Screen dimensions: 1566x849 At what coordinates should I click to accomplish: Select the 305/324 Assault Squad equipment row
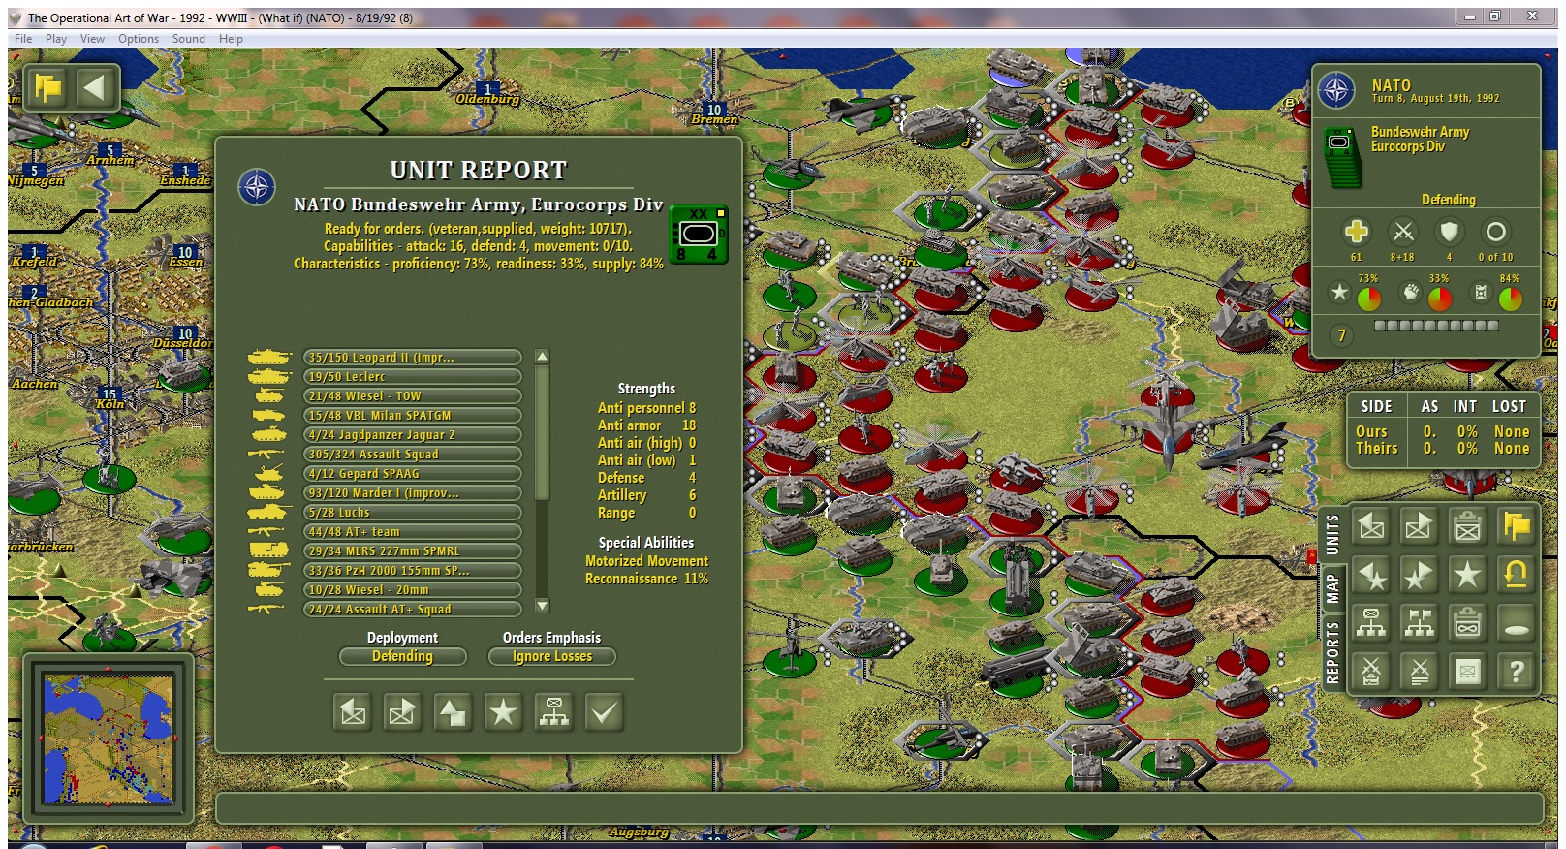413,455
